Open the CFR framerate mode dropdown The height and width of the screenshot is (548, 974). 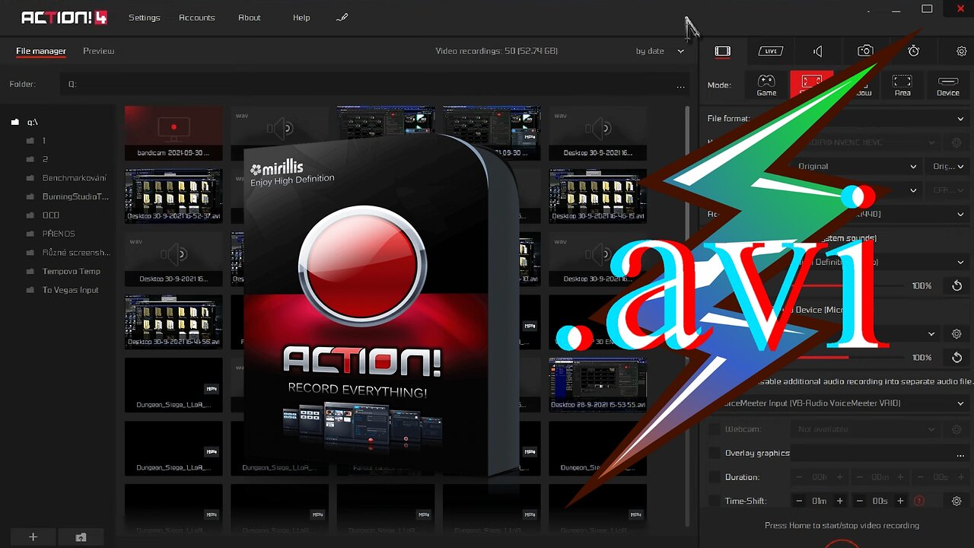[x=947, y=190]
